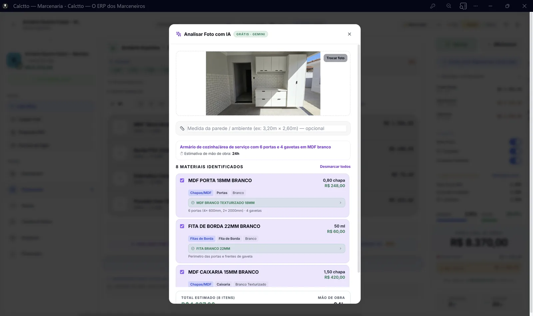This screenshot has width=533, height=316.
Task: Click the Calctto app icon in title bar
Action: 5,6
